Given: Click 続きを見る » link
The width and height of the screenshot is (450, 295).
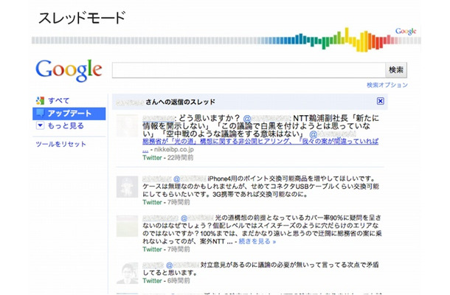Looking at the screenshot, I should 257,241.
